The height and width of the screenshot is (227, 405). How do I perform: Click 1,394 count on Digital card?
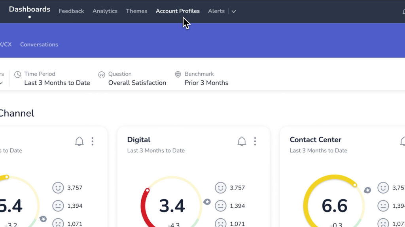point(237,206)
